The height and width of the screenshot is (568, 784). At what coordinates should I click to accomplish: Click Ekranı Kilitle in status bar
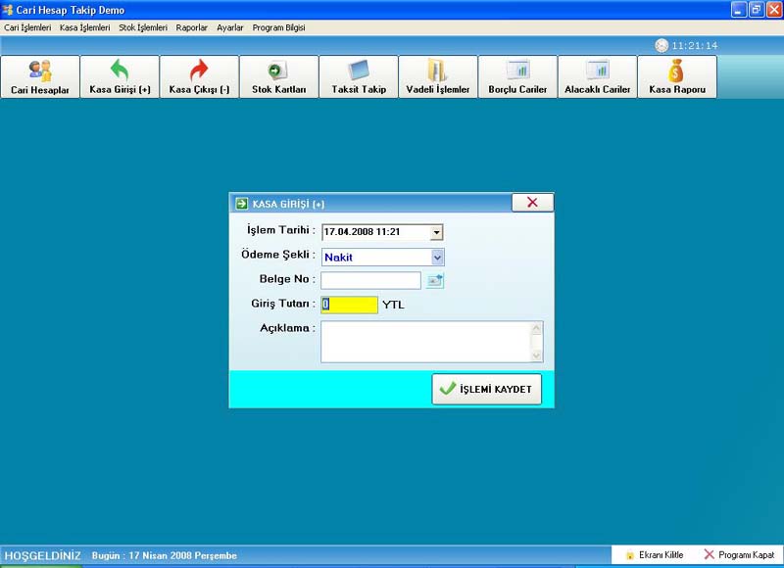click(655, 555)
